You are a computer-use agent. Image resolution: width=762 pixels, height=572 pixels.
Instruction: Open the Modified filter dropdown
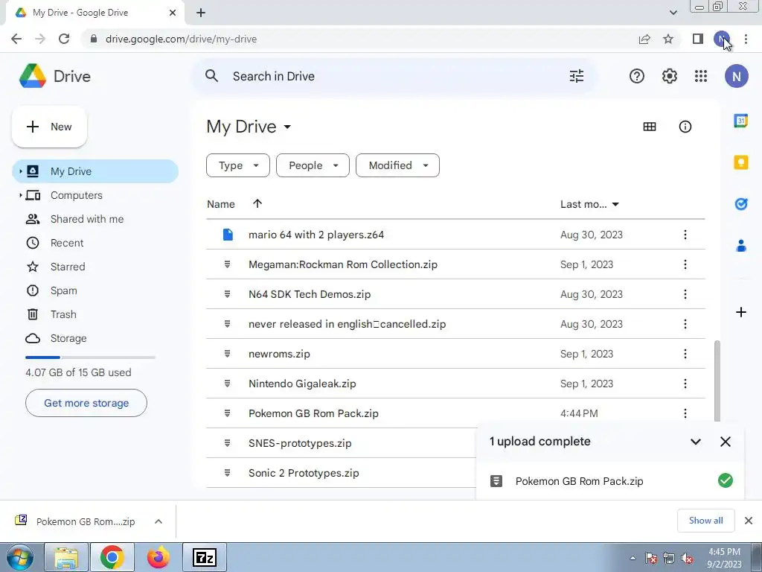coord(397,165)
